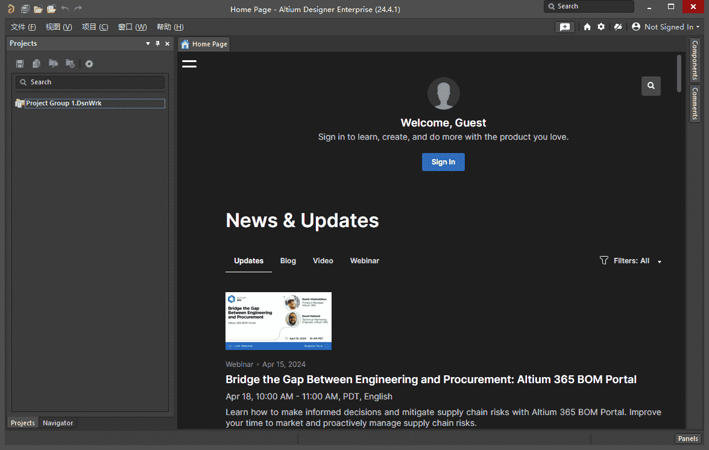Click the Save All icon in title bar

click(x=25, y=9)
